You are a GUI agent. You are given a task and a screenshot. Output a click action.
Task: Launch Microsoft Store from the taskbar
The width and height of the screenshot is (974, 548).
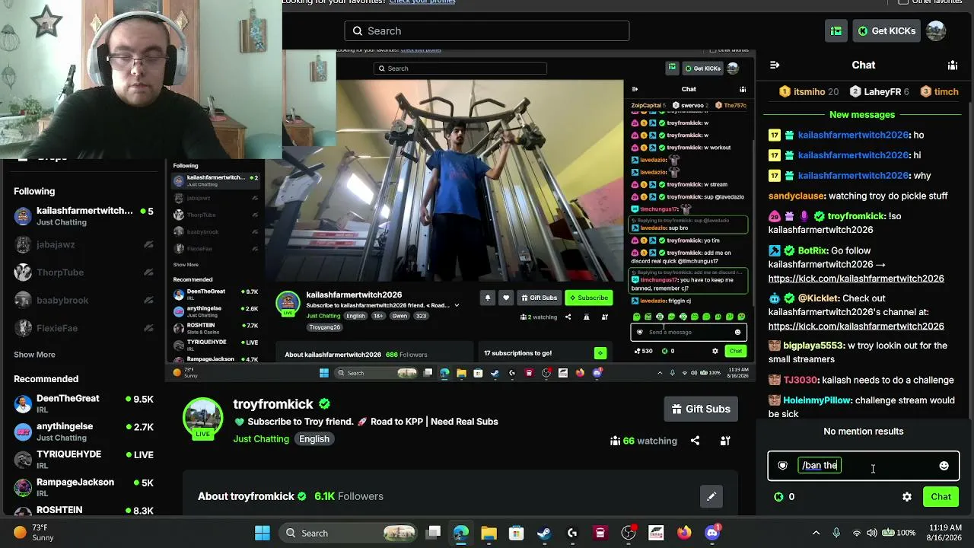(516, 533)
